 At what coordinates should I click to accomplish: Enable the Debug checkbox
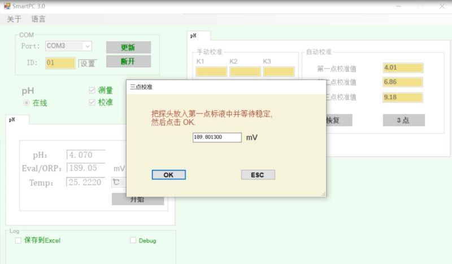point(133,240)
